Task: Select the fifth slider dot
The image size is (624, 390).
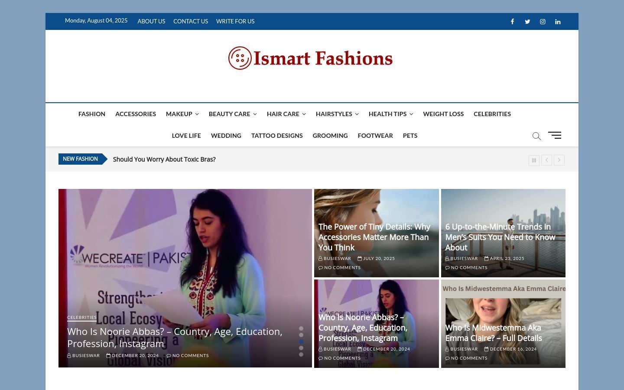Action: 301,354
